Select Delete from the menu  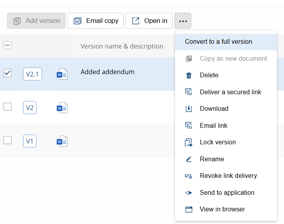[226, 75]
